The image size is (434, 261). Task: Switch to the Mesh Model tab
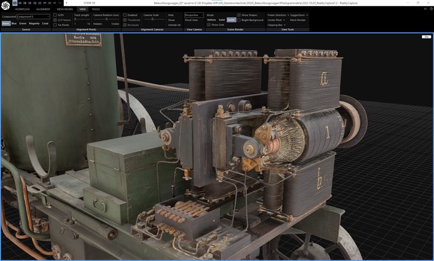pos(64,9)
